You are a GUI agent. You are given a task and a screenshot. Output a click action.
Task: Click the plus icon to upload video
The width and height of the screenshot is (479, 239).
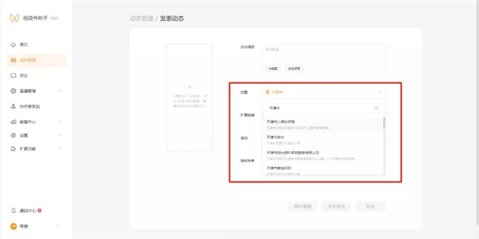(x=189, y=87)
